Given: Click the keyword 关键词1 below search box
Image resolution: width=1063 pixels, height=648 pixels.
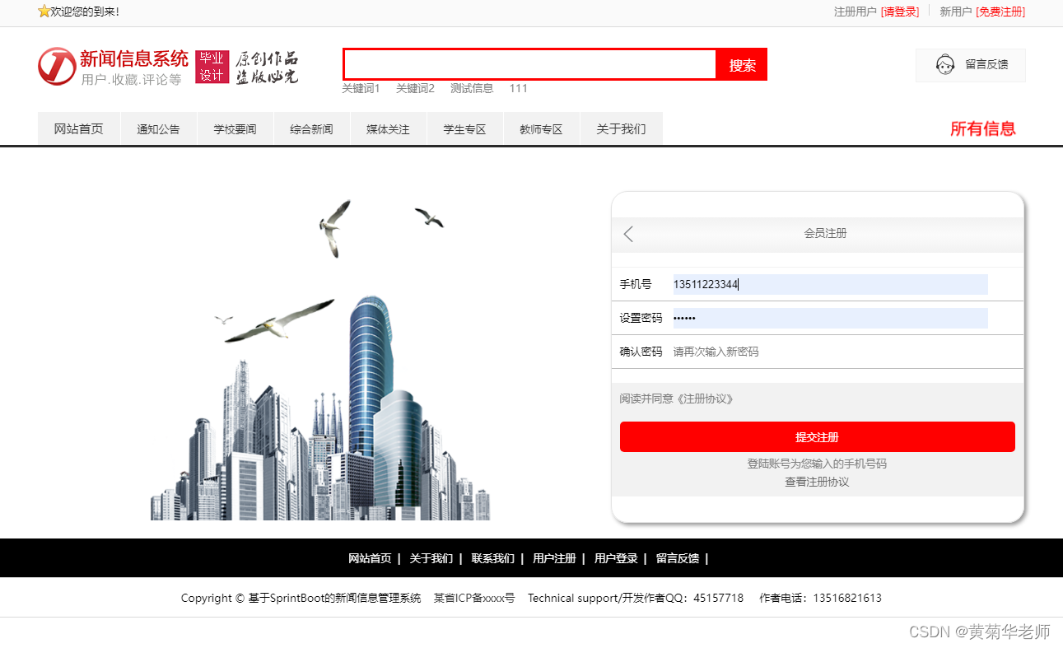Looking at the screenshot, I should coord(361,88).
